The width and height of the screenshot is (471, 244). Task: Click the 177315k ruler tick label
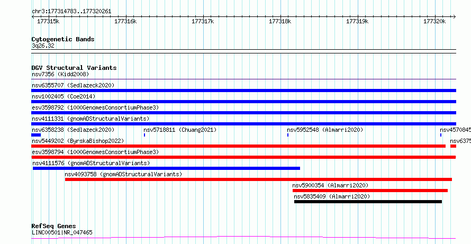(48, 22)
